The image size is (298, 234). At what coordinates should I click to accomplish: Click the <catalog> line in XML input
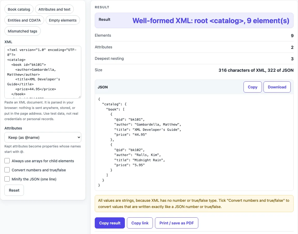click(x=16, y=60)
